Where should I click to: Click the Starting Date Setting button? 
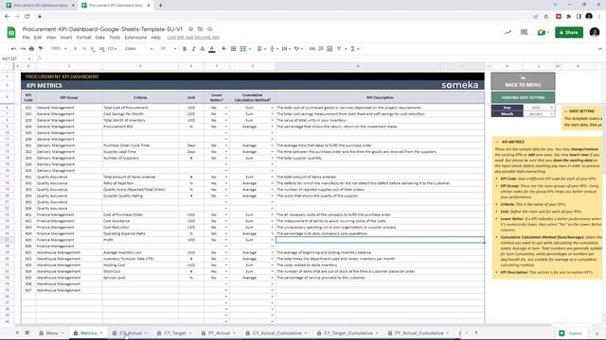(523, 97)
